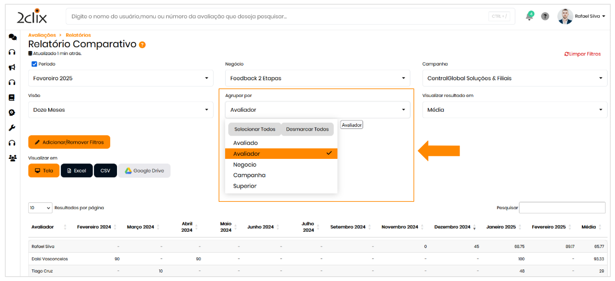615x281 pixels.
Task: Click the Limpar Filtros link
Action: 582,54
